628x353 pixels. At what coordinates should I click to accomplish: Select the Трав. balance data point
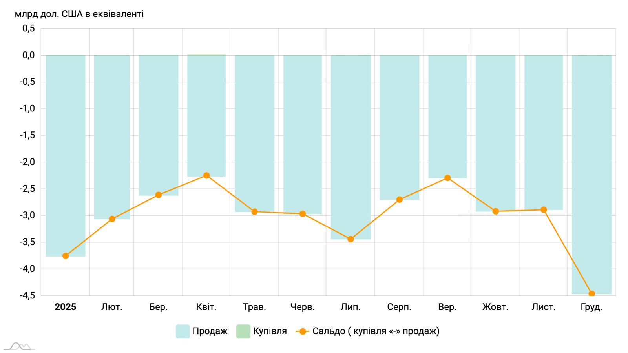tap(254, 212)
